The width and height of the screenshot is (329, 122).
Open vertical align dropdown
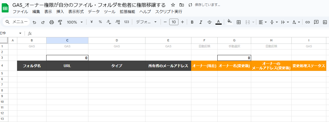point(274,22)
